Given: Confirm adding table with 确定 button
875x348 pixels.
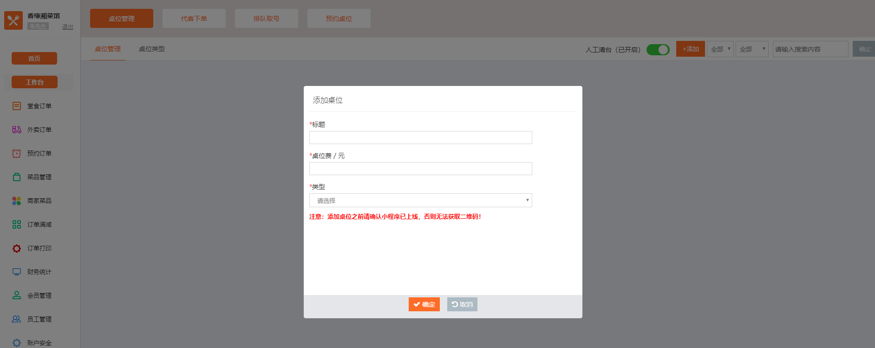Looking at the screenshot, I should tap(424, 304).
